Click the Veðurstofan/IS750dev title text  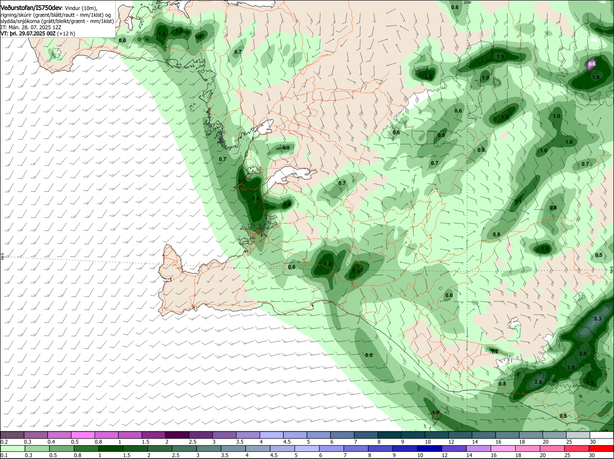(x=31, y=8)
